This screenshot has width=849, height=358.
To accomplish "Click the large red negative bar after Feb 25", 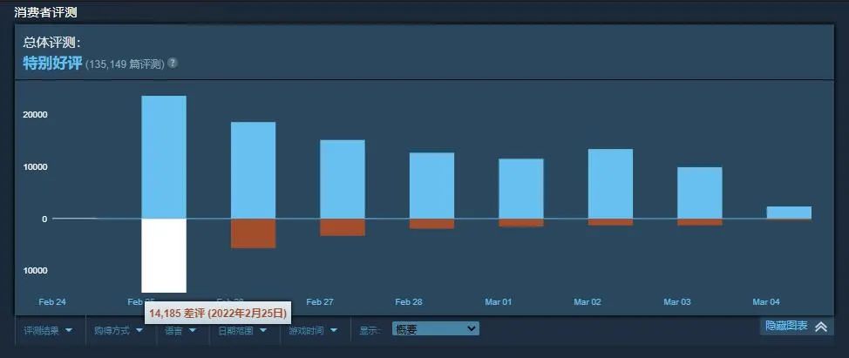I will 253,233.
